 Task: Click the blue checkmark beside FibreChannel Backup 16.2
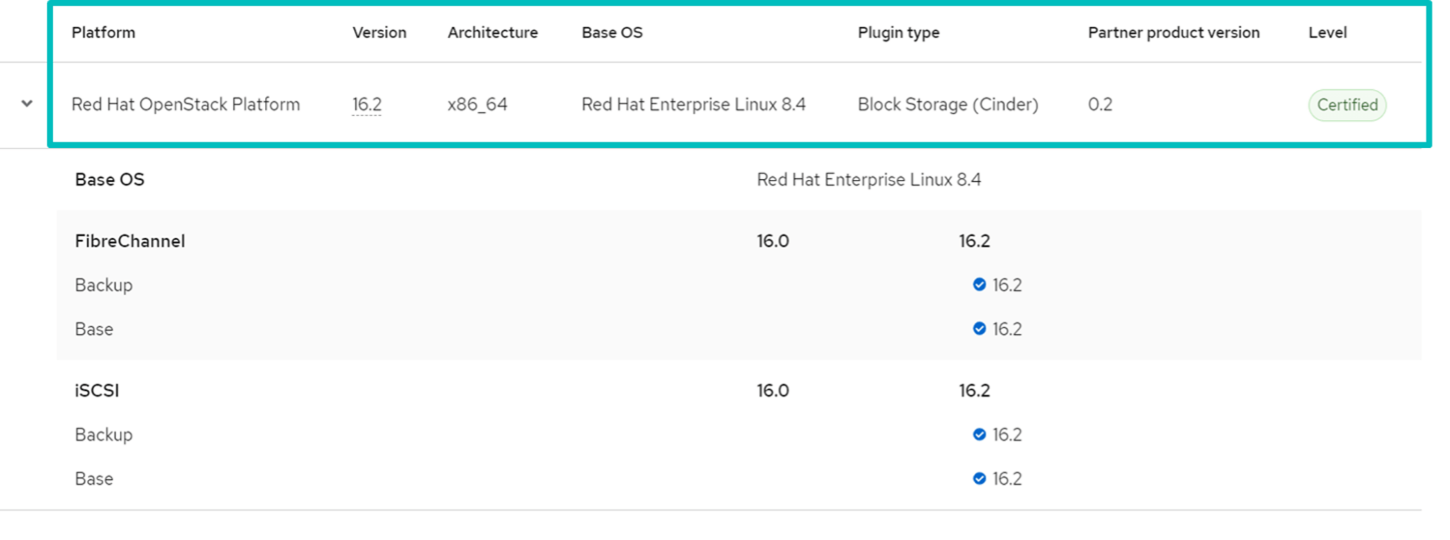tap(979, 285)
